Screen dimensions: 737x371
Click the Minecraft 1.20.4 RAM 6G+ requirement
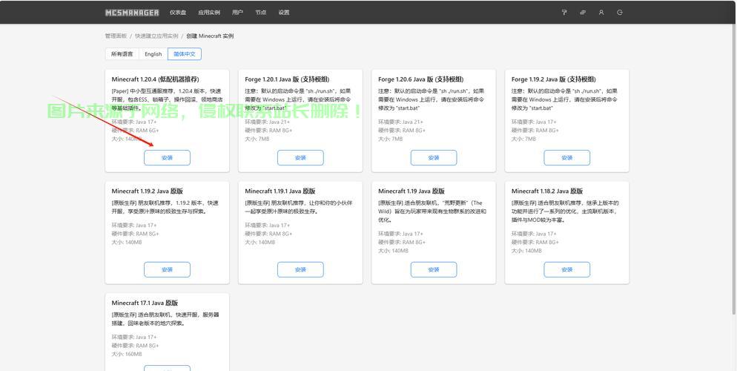click(136, 131)
